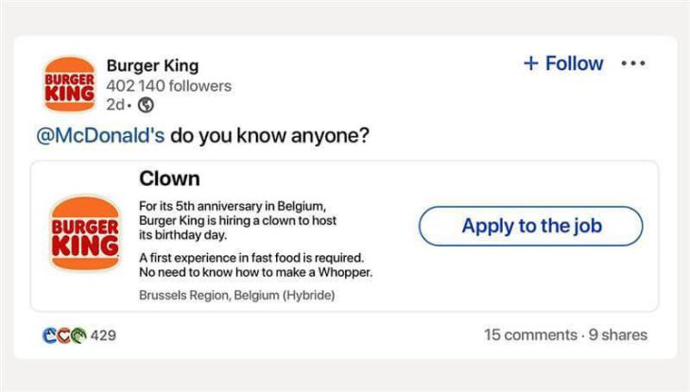
Task: Click the globe public visibility icon
Action: pos(146,105)
